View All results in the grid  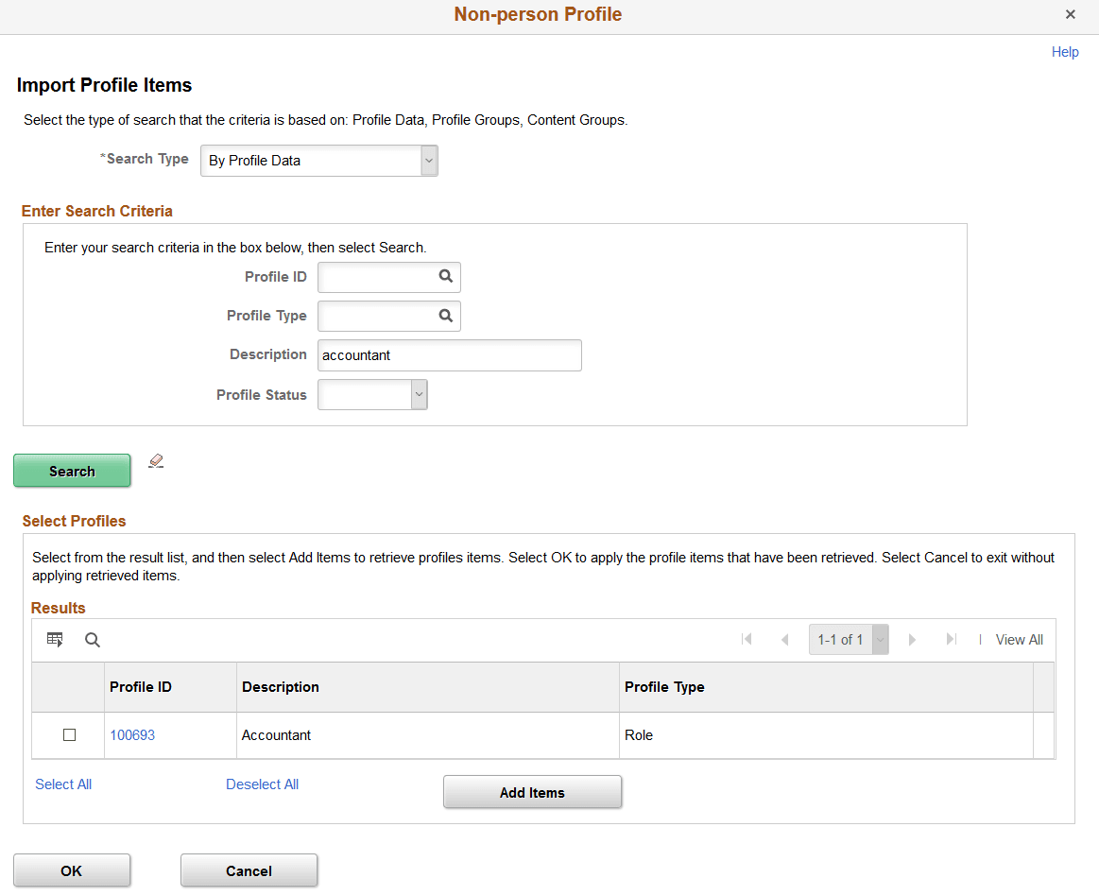[x=1020, y=639]
